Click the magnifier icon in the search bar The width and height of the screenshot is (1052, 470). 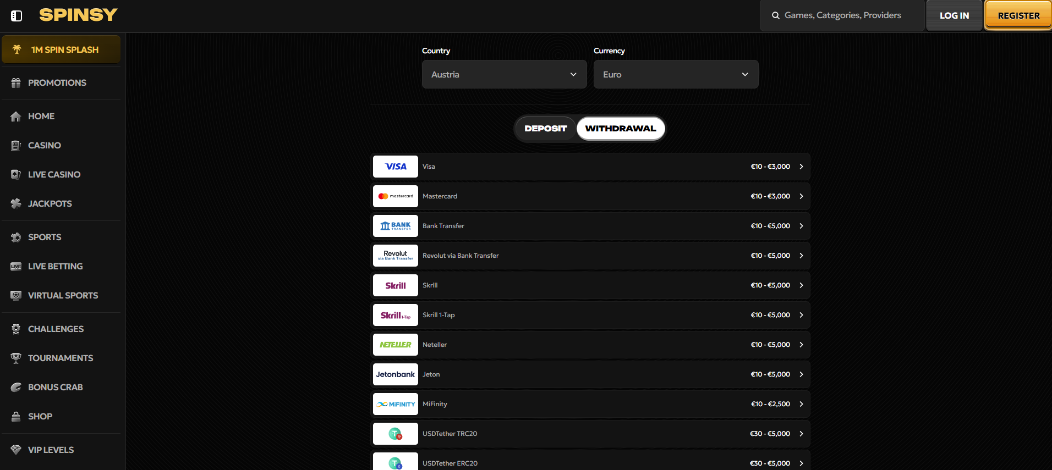pos(776,15)
